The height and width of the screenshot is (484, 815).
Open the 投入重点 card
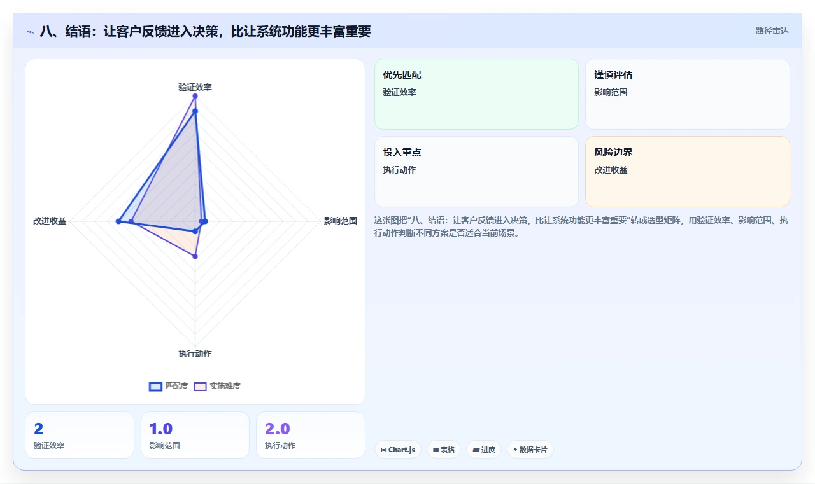coord(476,172)
